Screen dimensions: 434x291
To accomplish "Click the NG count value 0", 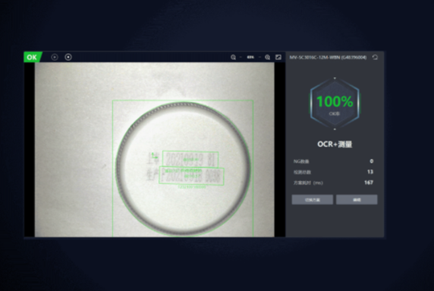I will click(x=371, y=161).
